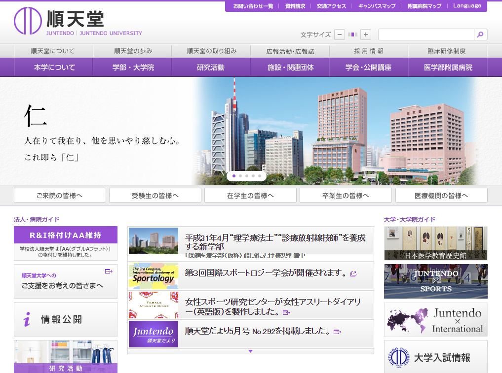Open 広報活動・広報誌 menu
Screen dimensions: 502x373
coord(290,51)
